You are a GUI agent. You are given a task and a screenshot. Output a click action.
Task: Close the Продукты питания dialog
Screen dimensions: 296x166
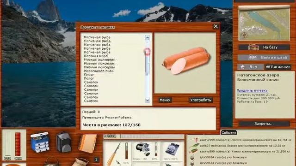click(x=216, y=27)
